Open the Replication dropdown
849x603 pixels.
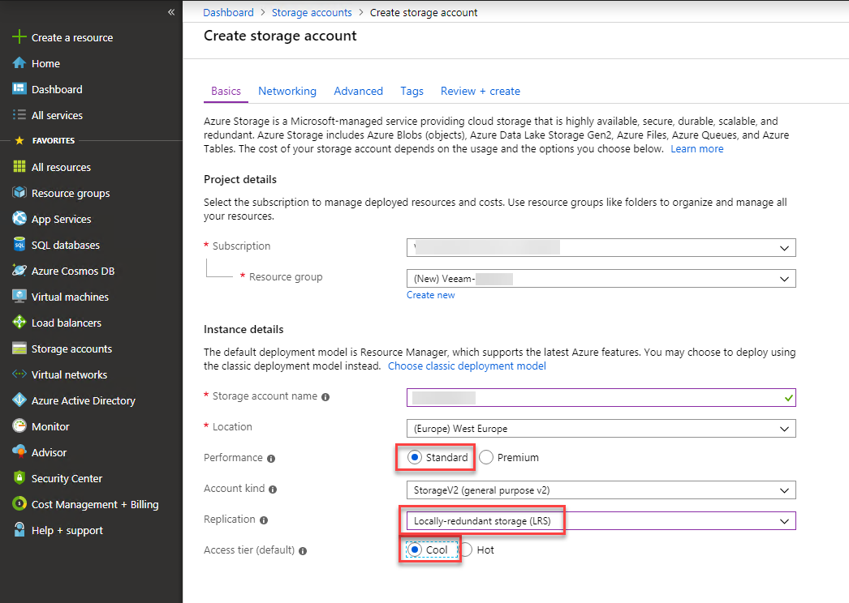click(x=601, y=521)
